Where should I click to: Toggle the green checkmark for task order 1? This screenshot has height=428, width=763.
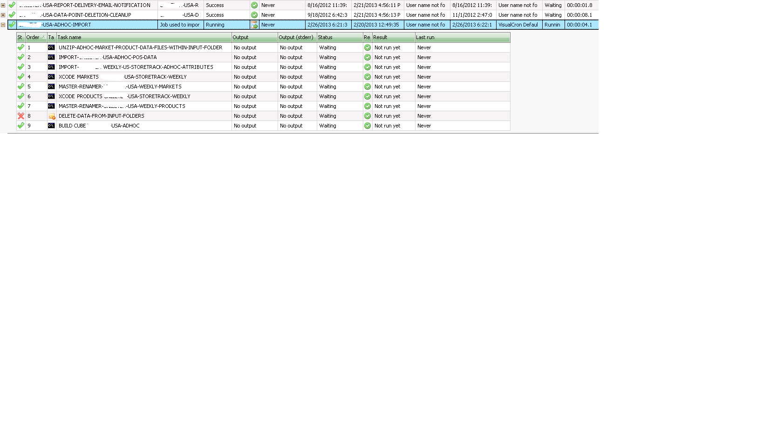coord(20,47)
